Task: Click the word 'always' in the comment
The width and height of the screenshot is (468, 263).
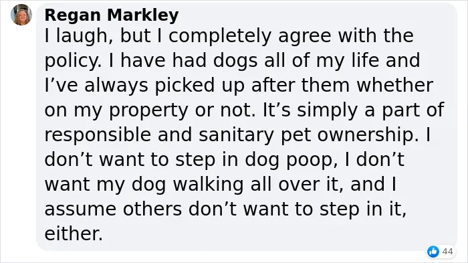Action: [116, 86]
